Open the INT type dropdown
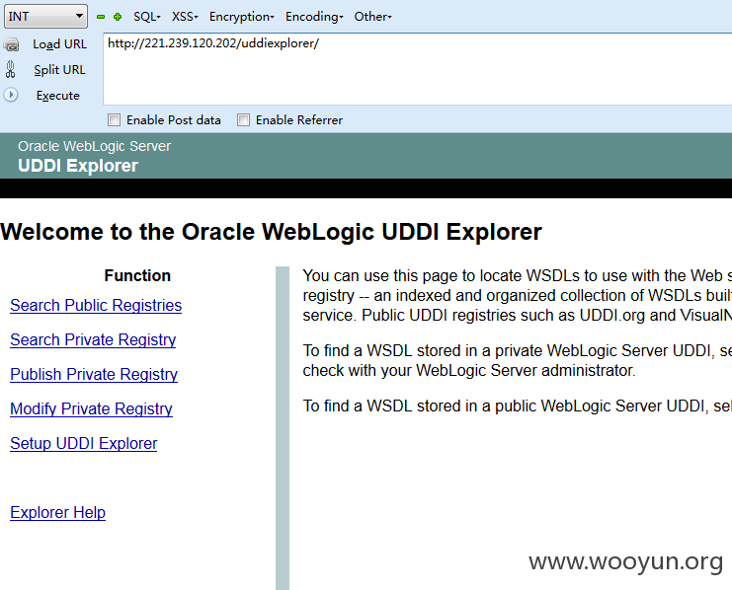732x590 pixels. [x=45, y=17]
